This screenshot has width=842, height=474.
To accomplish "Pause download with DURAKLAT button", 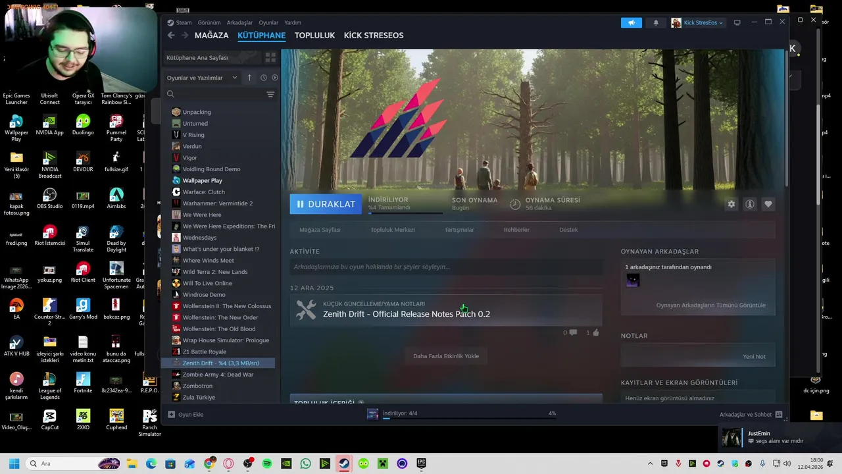I will [x=326, y=204].
